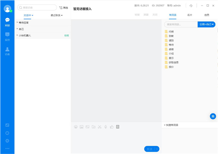Click the send image icon

pos(82,127)
